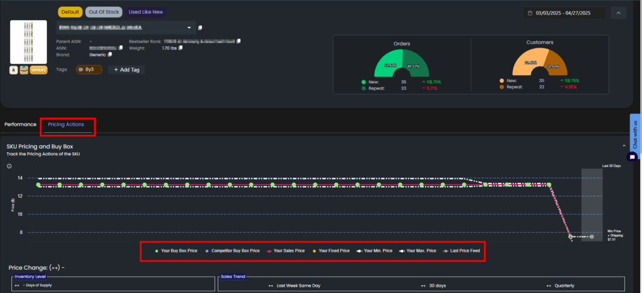Click the Out Of Stock badge
This screenshot has height=293, width=642.
point(104,12)
